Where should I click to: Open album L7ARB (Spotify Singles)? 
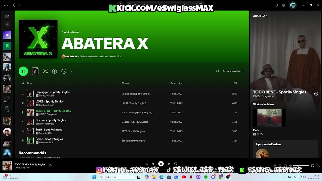click(x=134, y=103)
